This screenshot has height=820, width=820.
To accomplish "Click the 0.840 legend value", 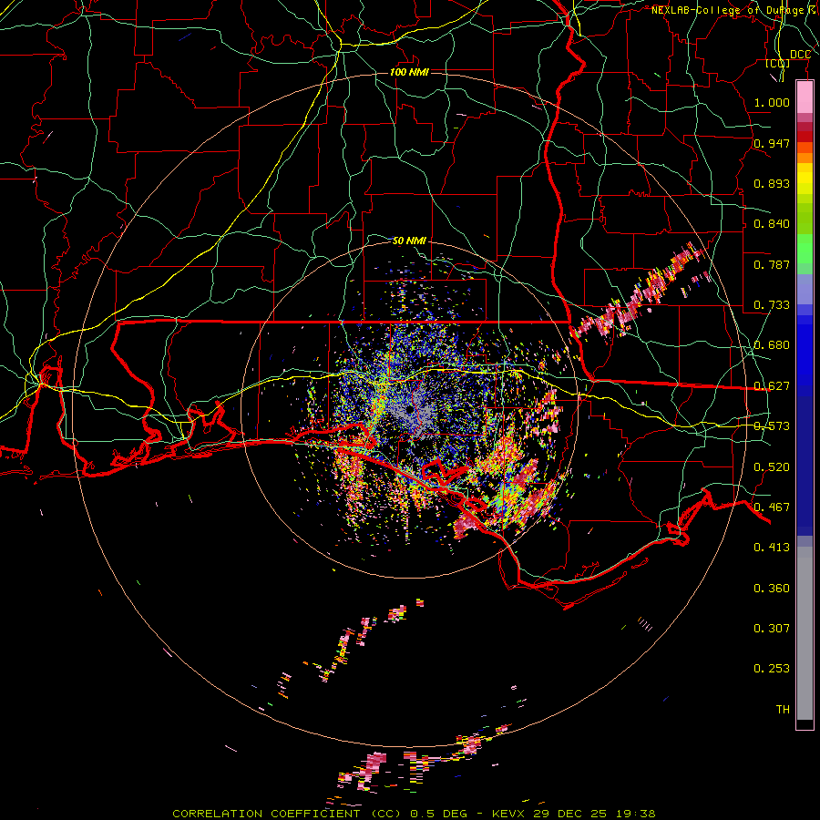I will [x=772, y=224].
